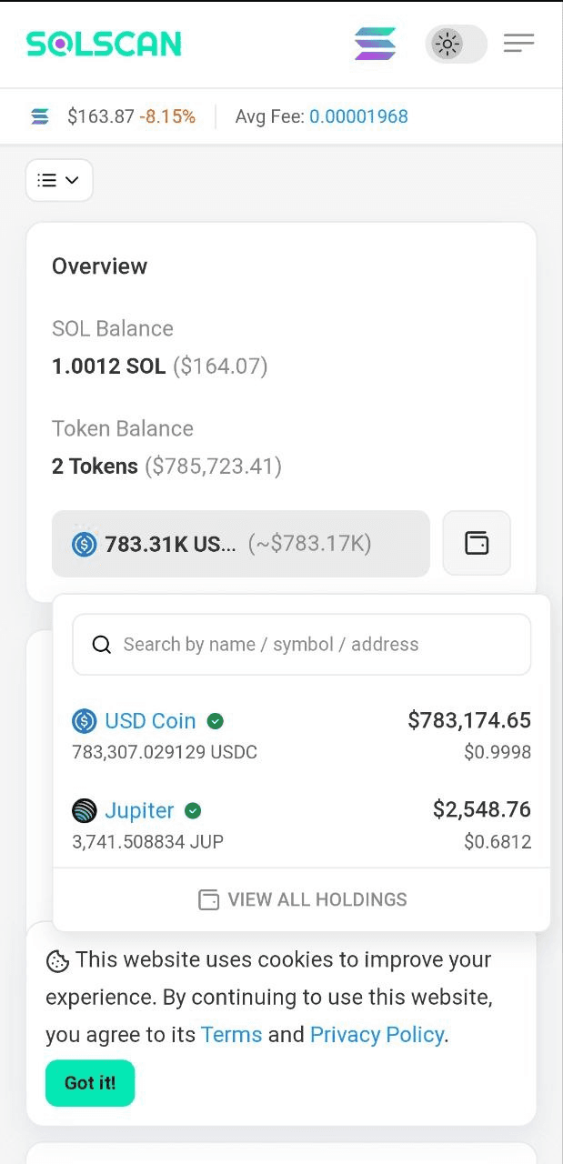
Task: Collapse the 783.31K USDC token dropdown
Action: (240, 544)
